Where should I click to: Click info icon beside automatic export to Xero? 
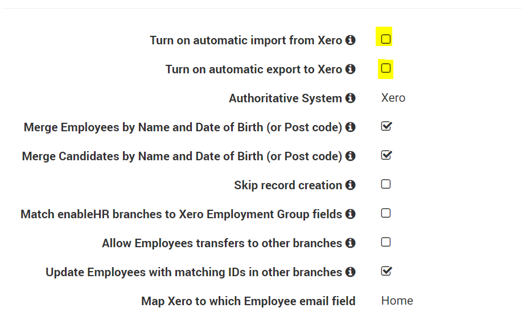351,69
